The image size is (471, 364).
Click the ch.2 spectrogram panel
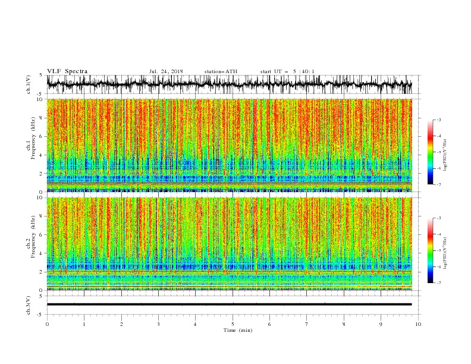[230, 244]
